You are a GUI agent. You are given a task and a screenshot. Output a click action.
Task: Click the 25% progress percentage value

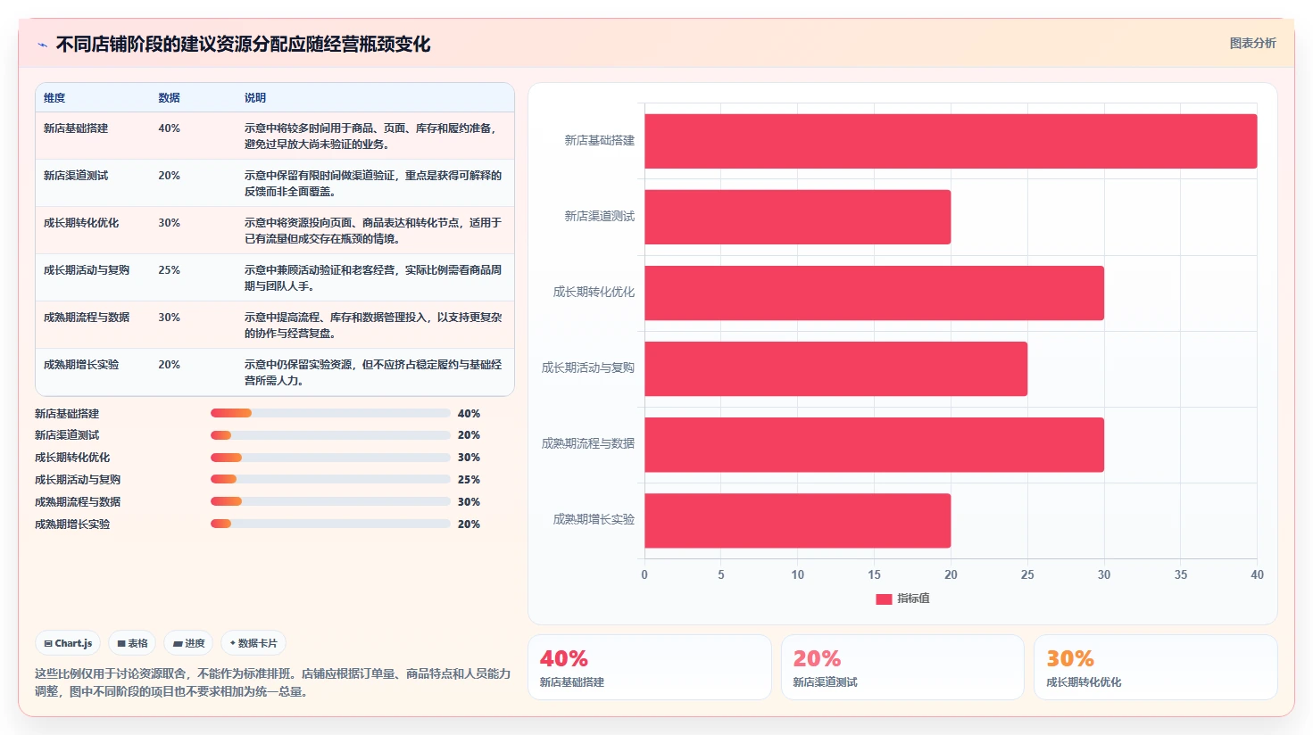point(469,480)
